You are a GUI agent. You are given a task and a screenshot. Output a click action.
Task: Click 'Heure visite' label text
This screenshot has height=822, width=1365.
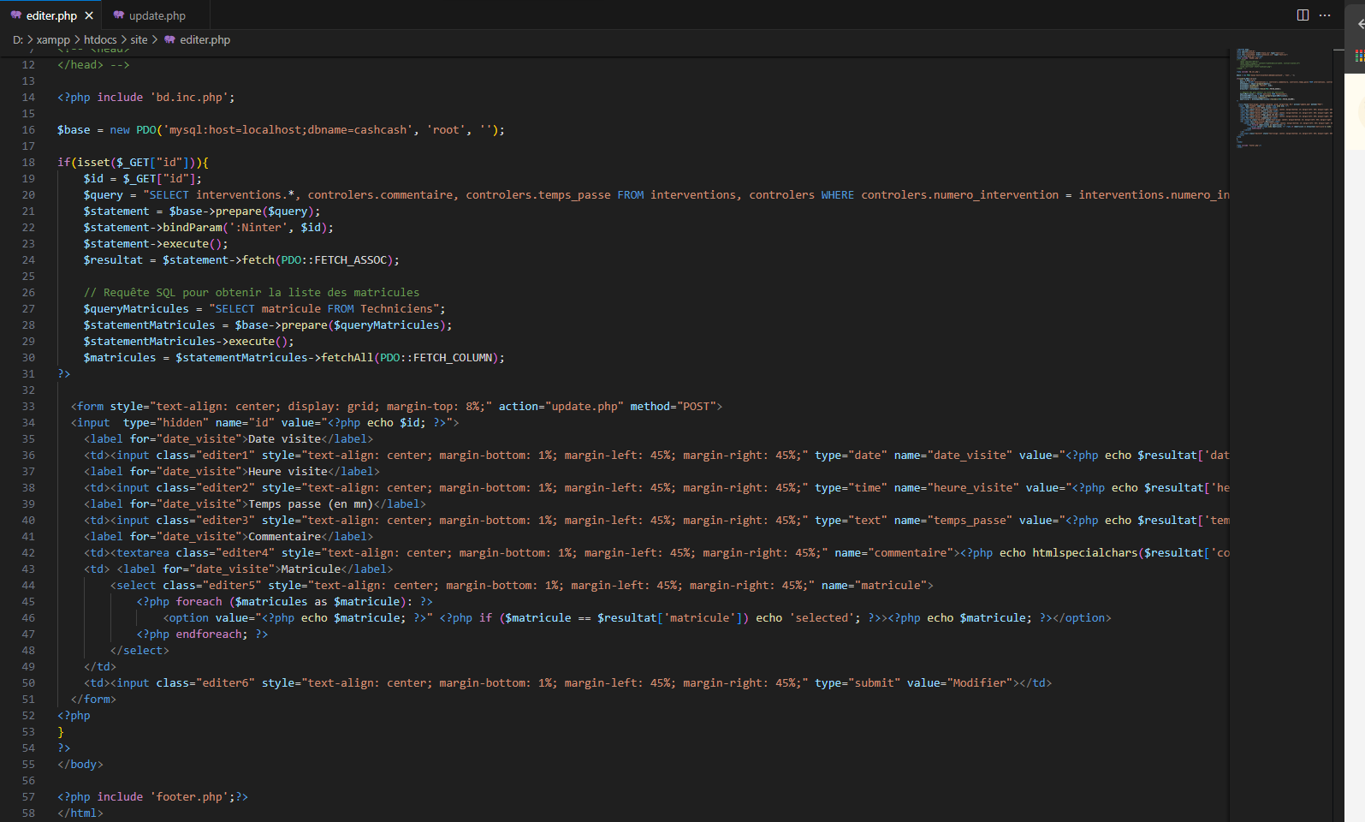tap(288, 471)
